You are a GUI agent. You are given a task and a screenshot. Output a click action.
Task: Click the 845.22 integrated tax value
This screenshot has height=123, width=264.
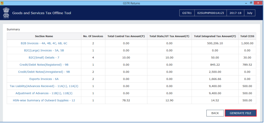pyautogui.click(x=215, y=65)
